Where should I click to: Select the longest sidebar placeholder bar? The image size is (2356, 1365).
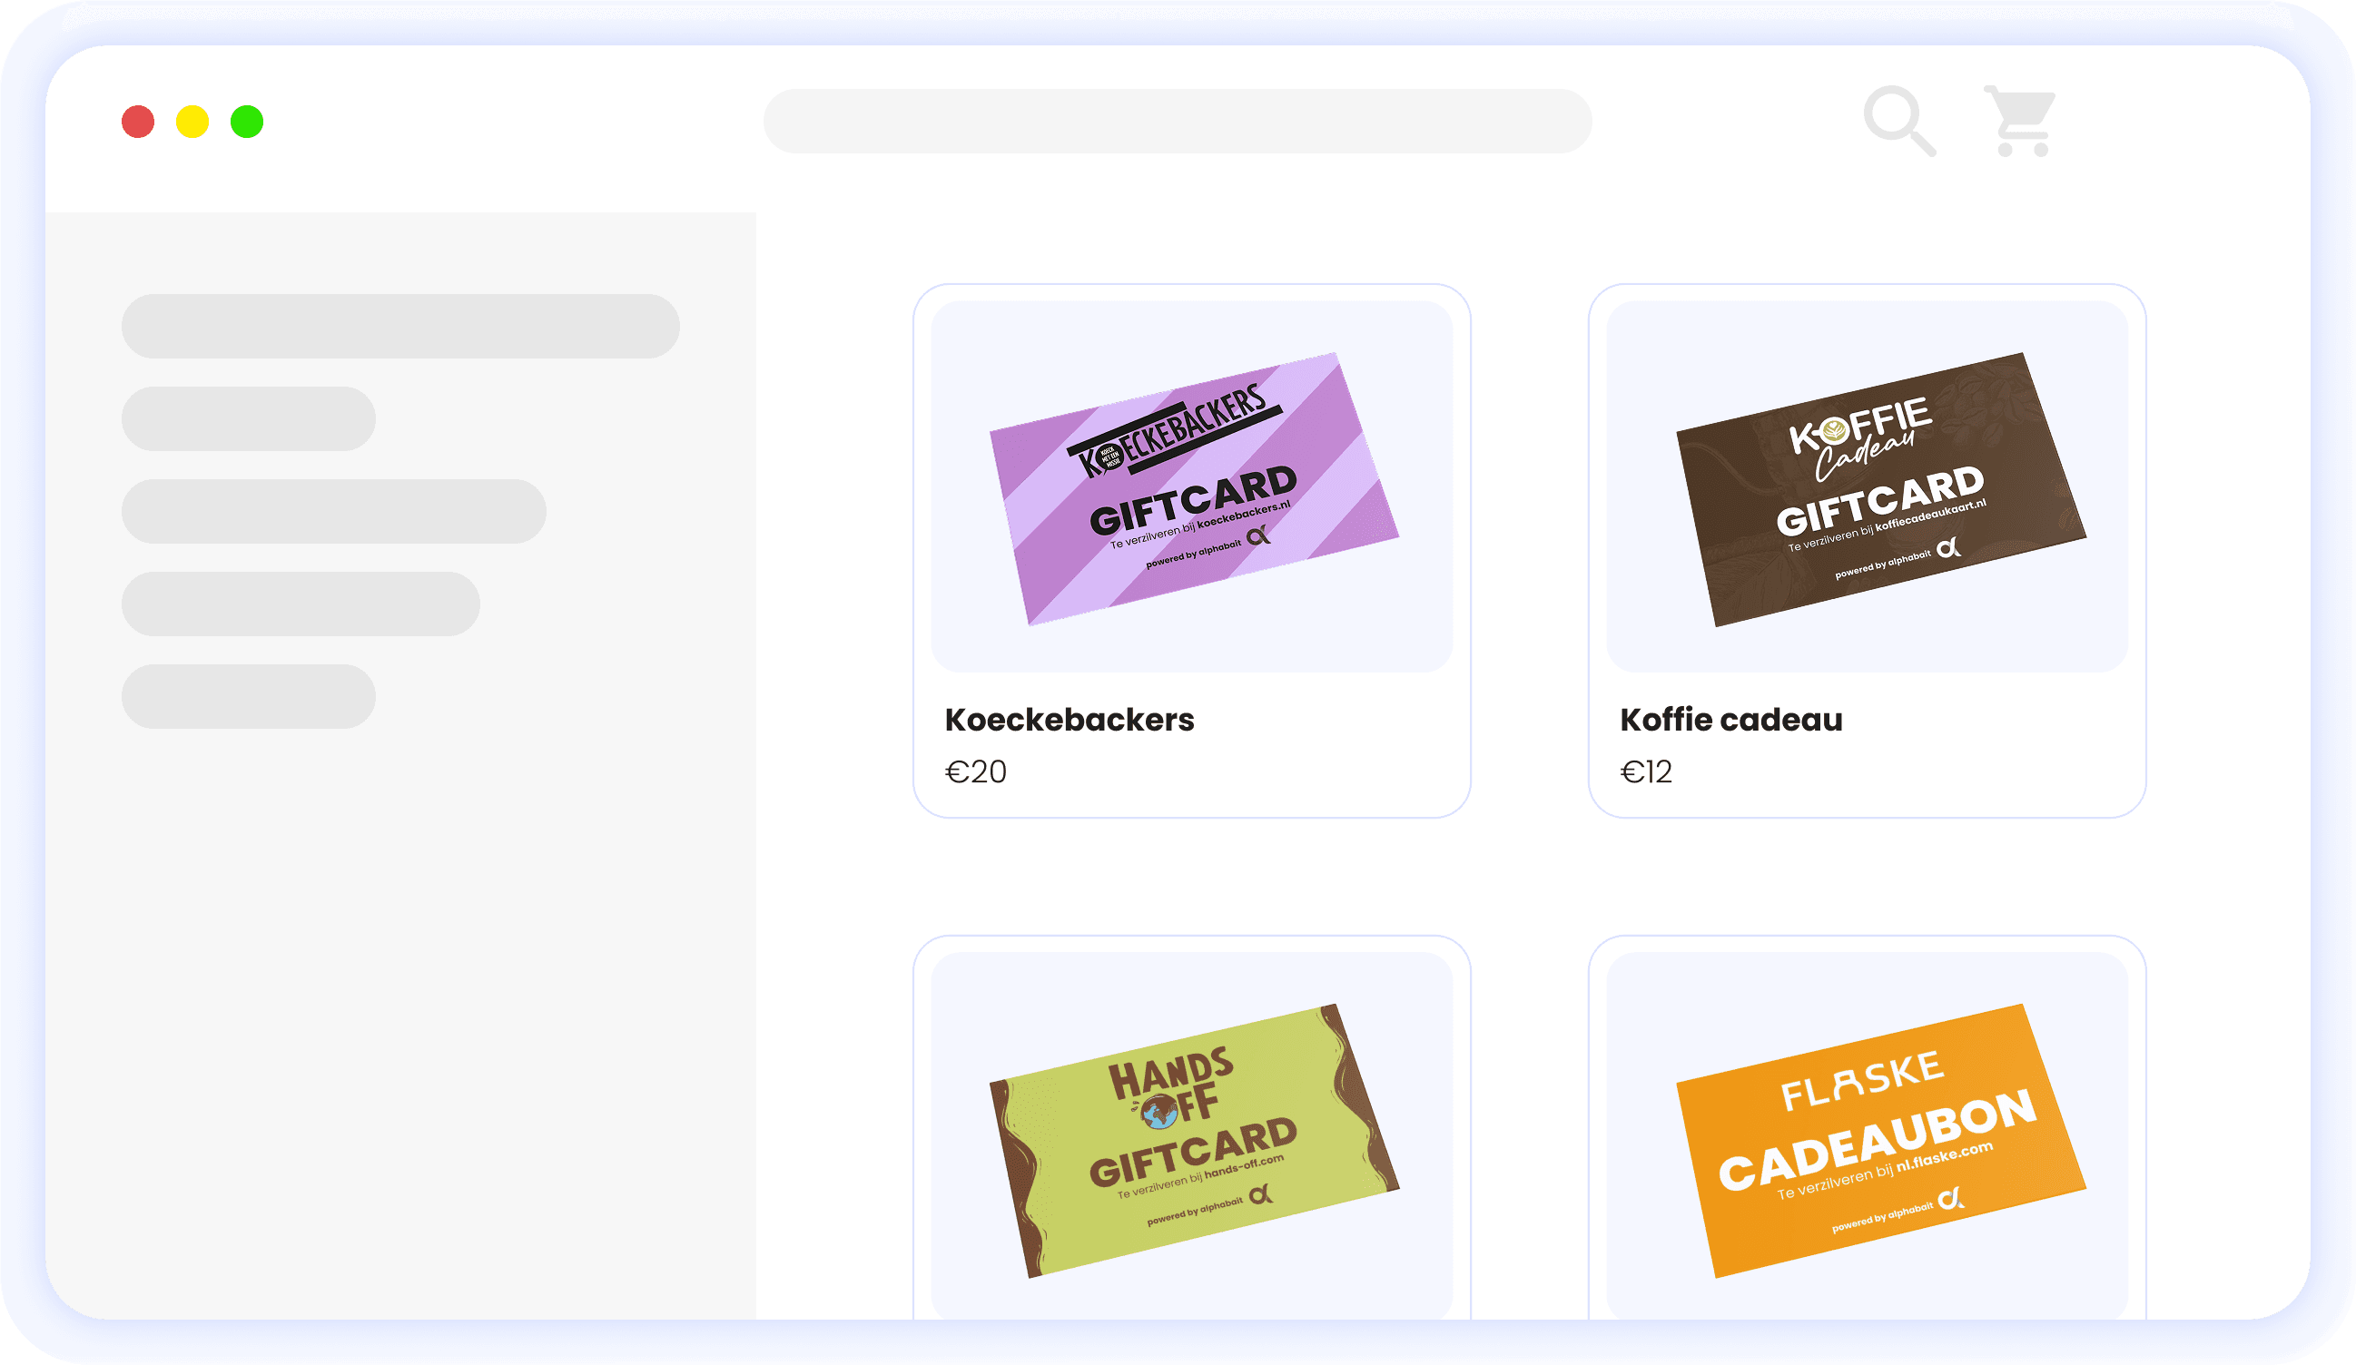point(401,326)
